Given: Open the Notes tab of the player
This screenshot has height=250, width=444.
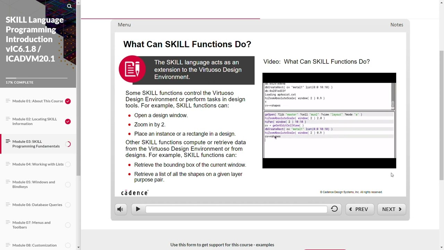Looking at the screenshot, I should pos(397,25).
